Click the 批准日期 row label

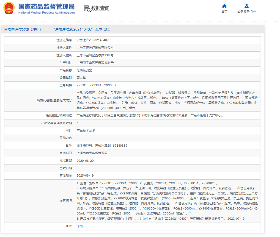tap(65, 161)
